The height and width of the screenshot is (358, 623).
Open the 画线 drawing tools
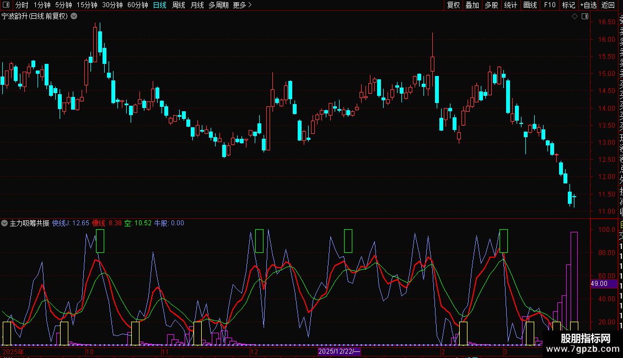[530, 5]
